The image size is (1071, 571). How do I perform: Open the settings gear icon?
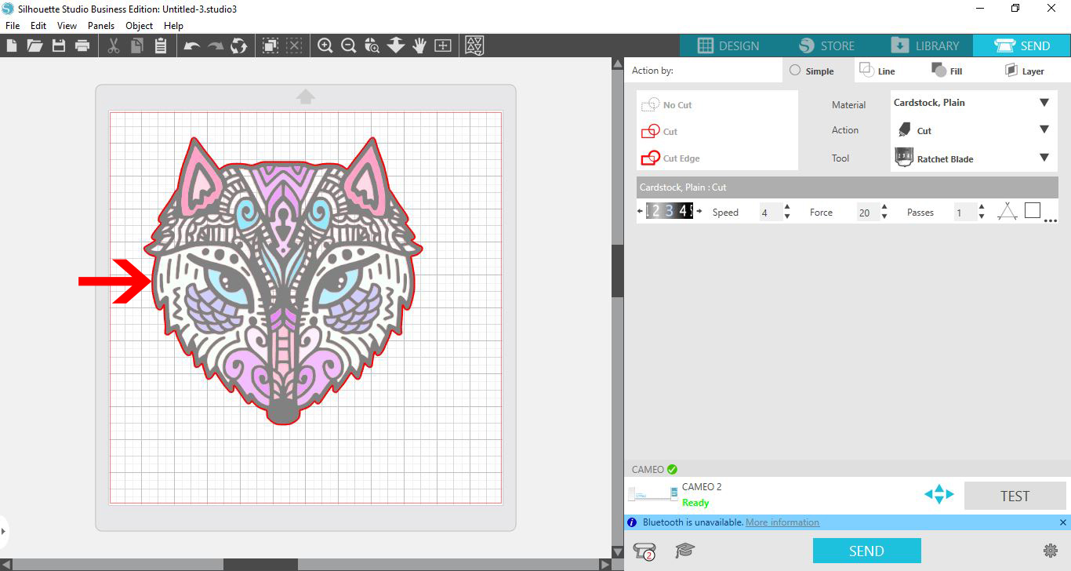1051,551
